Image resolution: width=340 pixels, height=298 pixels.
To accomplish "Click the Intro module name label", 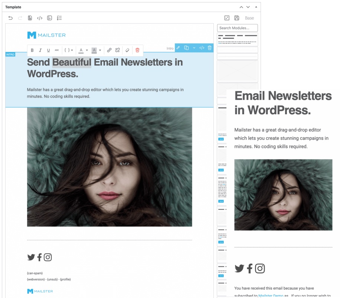I will (x=170, y=49).
